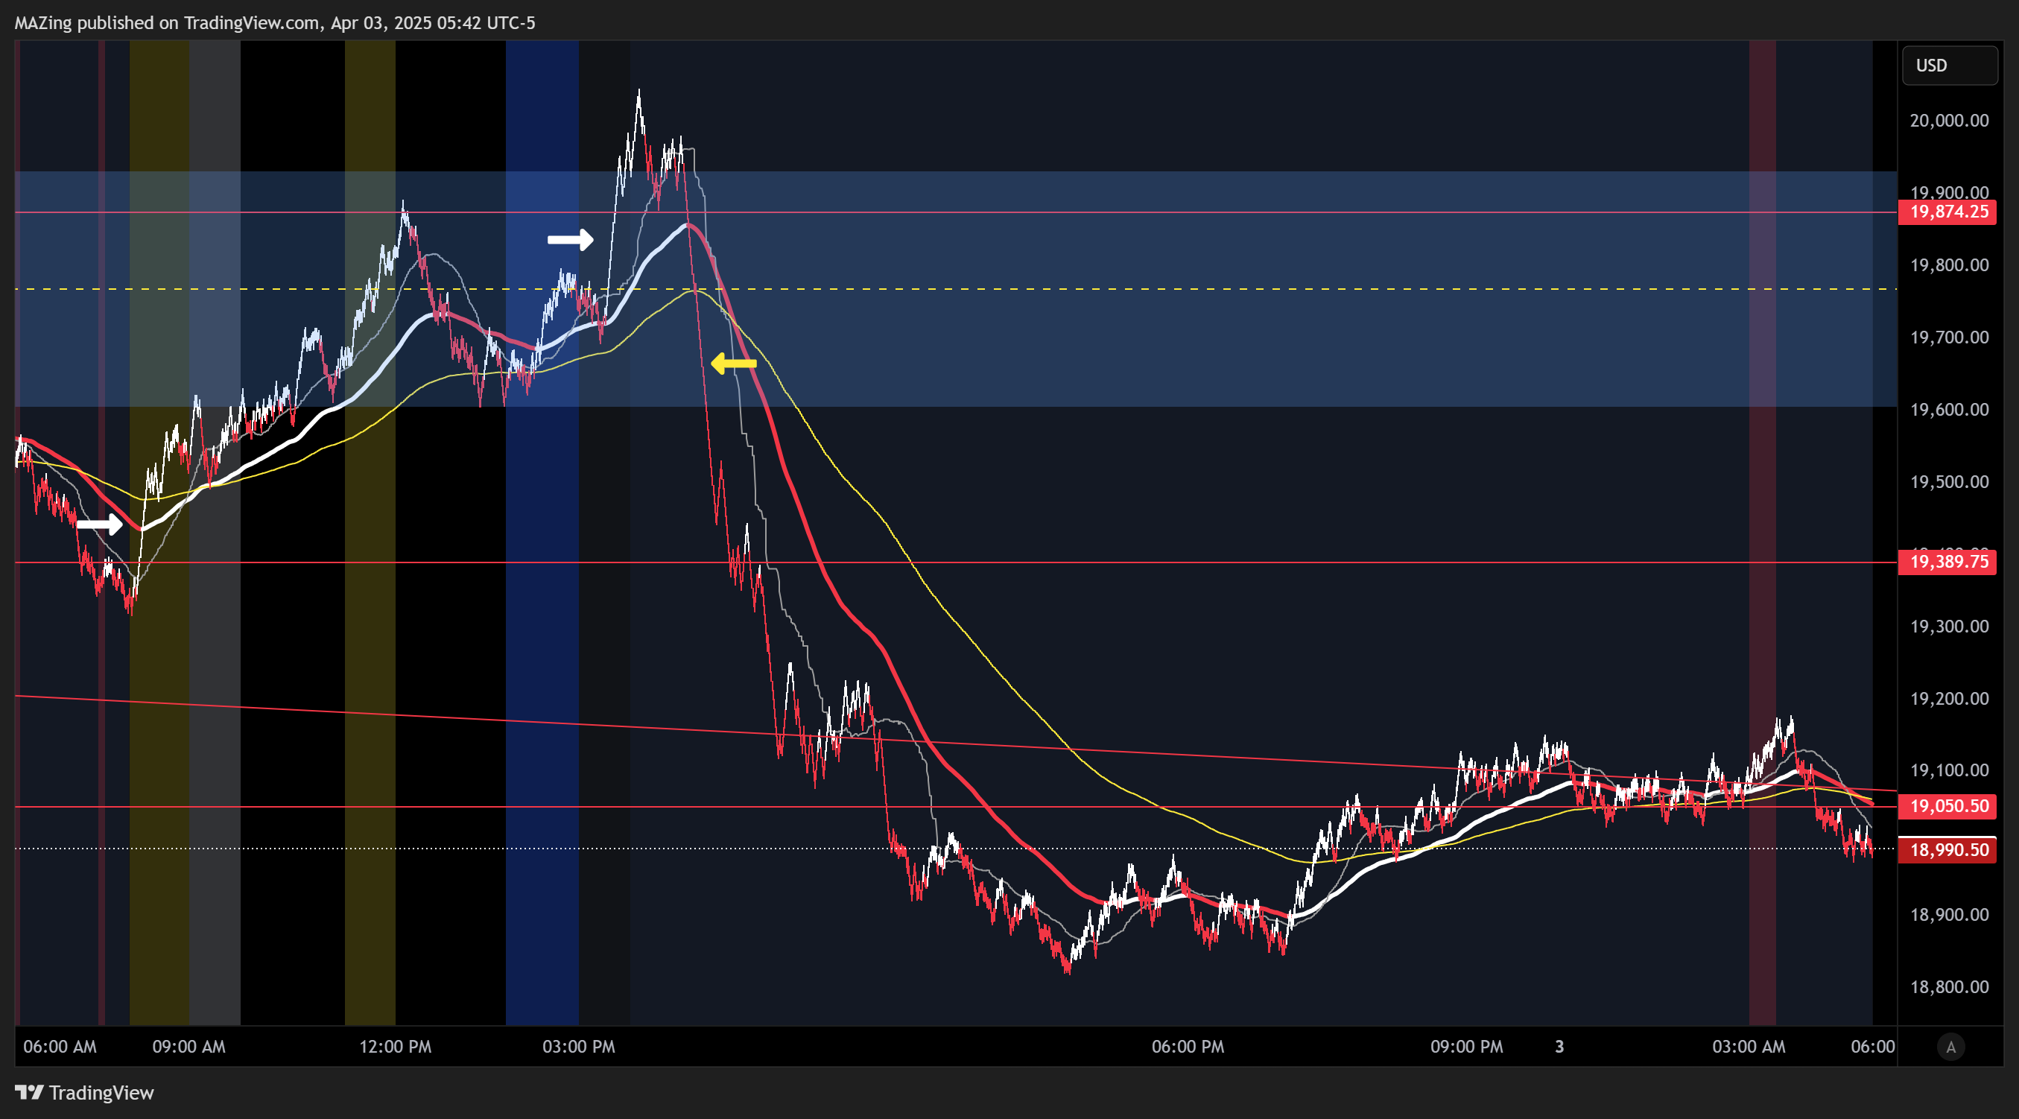Toggle the auto scale 'A' button
This screenshot has height=1119, width=2019.
pyautogui.click(x=1950, y=1047)
